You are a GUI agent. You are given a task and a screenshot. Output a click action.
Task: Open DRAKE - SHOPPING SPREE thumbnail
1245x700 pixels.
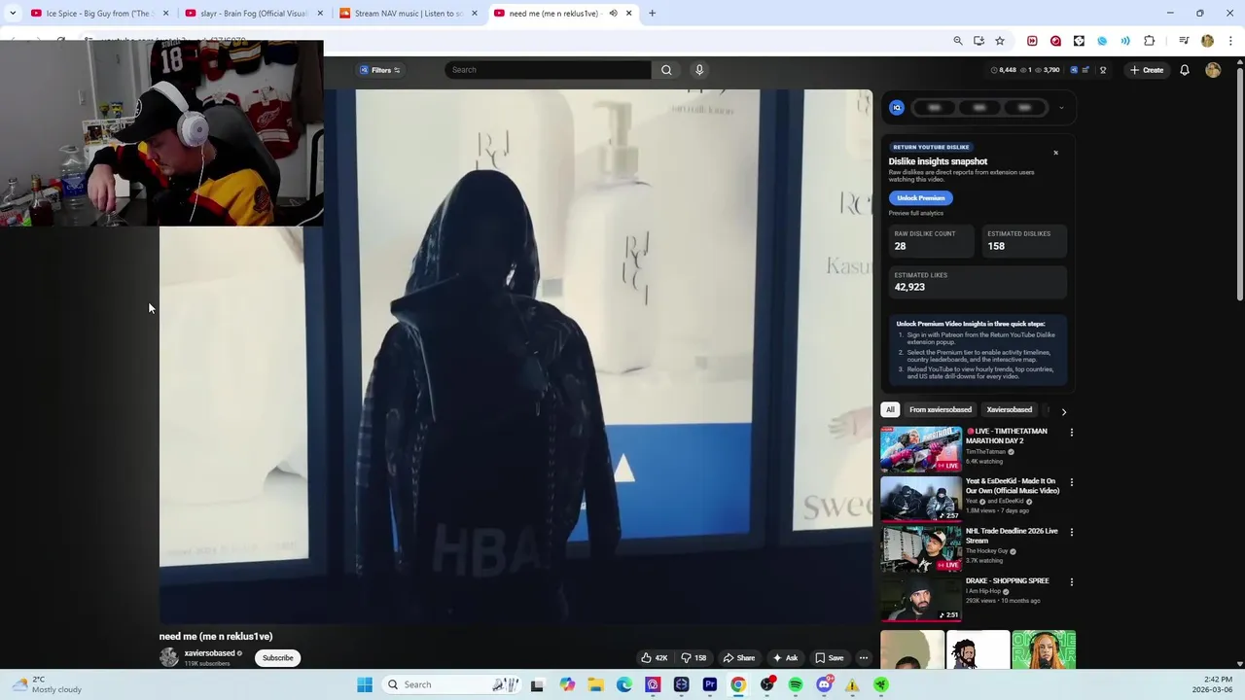click(920, 600)
